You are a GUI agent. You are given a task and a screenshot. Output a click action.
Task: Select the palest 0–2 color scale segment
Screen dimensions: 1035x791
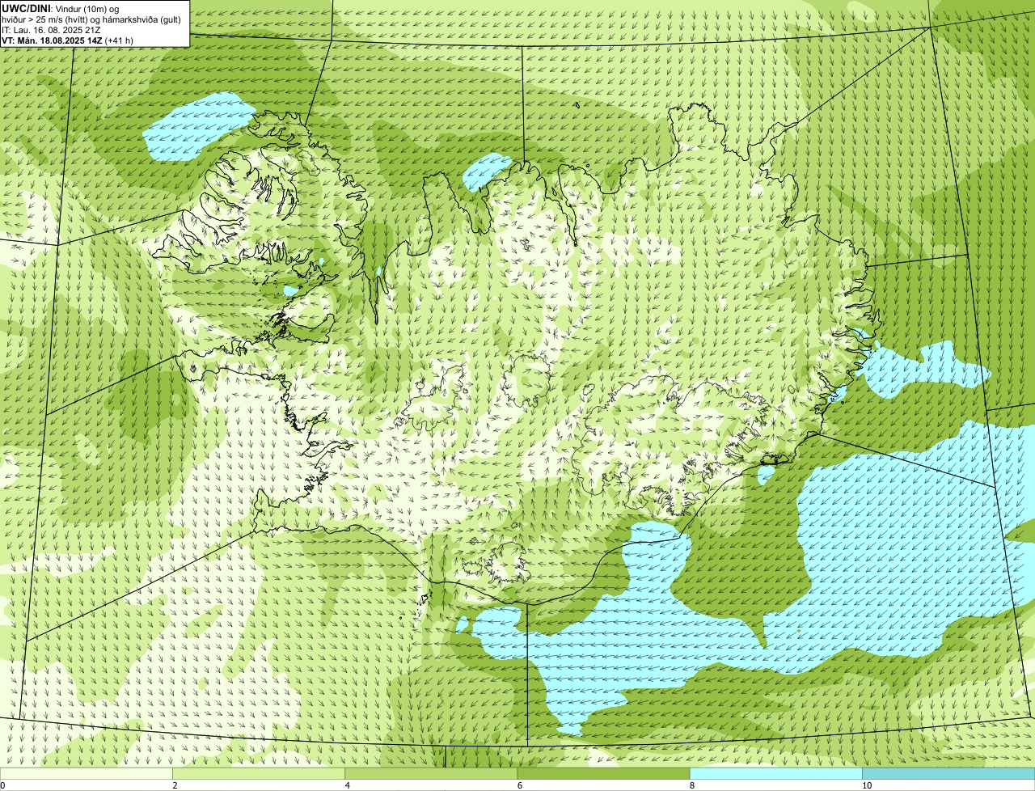point(87,773)
